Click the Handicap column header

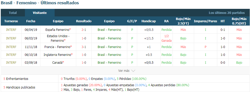click(x=149, y=21)
